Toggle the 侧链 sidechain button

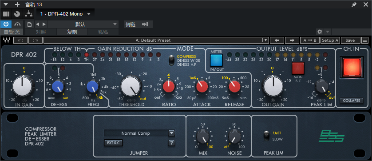138,24
